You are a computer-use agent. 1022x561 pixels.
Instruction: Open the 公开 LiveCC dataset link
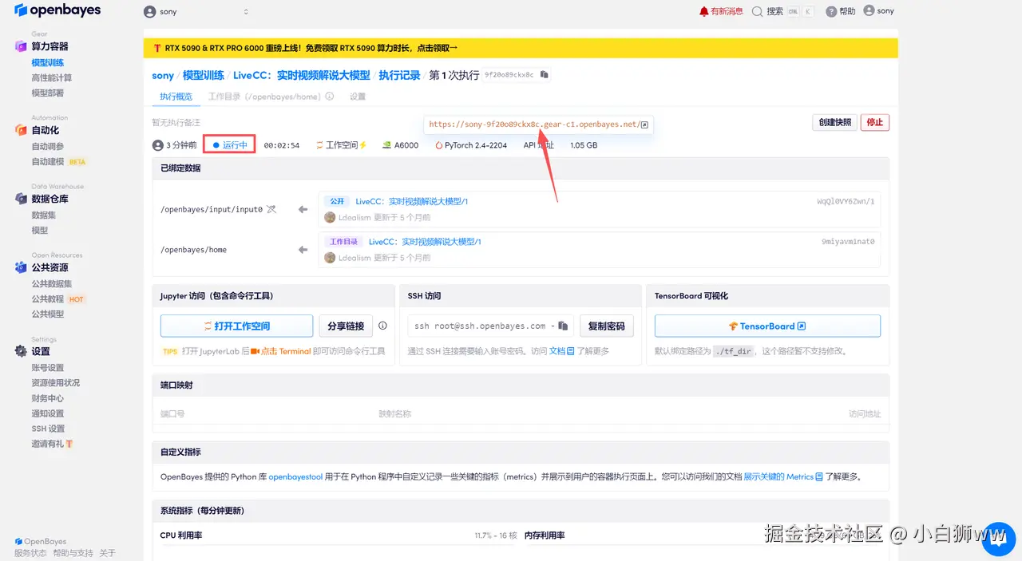coord(412,201)
